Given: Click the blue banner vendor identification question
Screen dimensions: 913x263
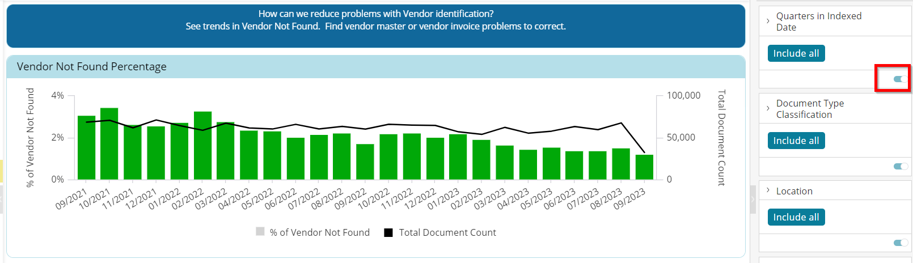Looking at the screenshot, I should (376, 14).
